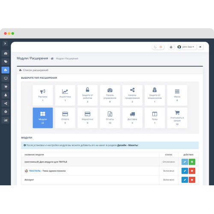Select the Оплата extension type tile

click(65, 118)
